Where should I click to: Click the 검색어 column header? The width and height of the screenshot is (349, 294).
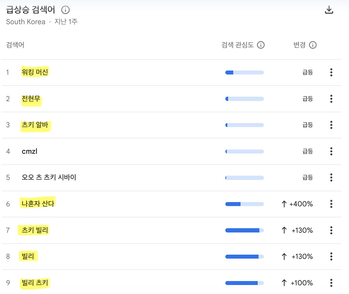coord(15,45)
